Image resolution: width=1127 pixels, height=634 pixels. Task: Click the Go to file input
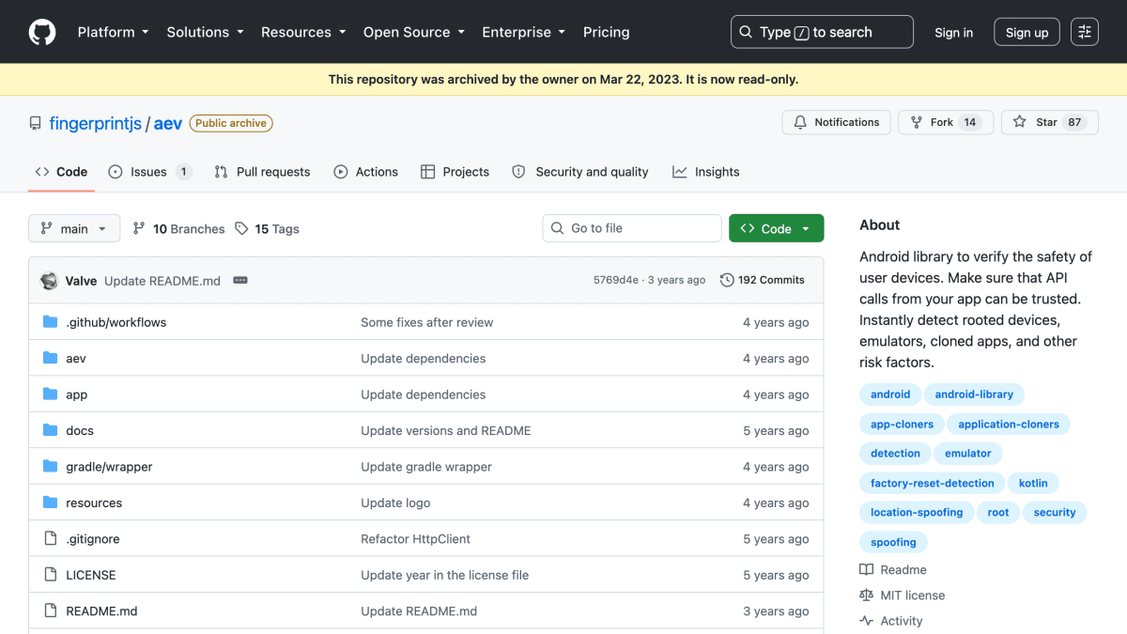click(632, 228)
